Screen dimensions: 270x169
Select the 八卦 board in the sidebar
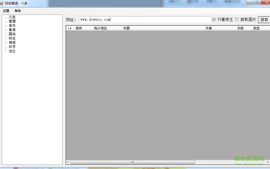[x=12, y=17]
